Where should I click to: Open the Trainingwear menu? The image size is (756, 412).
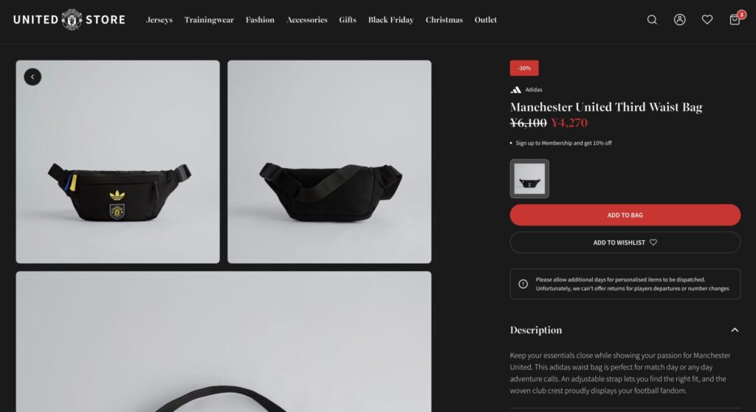(x=209, y=20)
